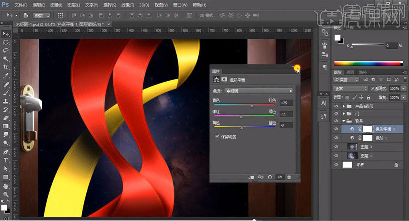Select the 图层 1 layer

[366, 156]
